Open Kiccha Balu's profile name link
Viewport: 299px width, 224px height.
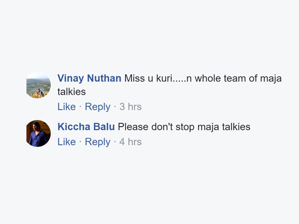coord(86,127)
